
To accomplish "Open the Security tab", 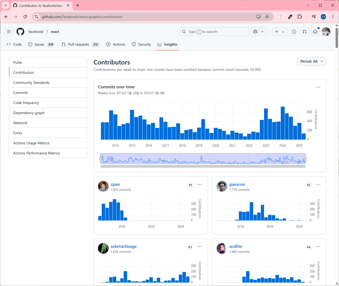I will [x=141, y=44].
